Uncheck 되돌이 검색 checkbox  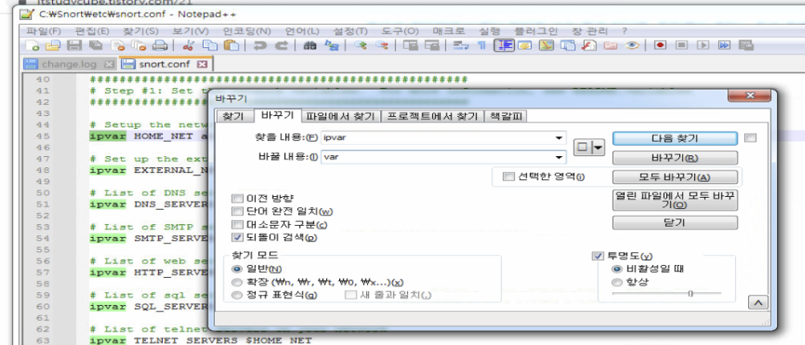tap(237, 238)
